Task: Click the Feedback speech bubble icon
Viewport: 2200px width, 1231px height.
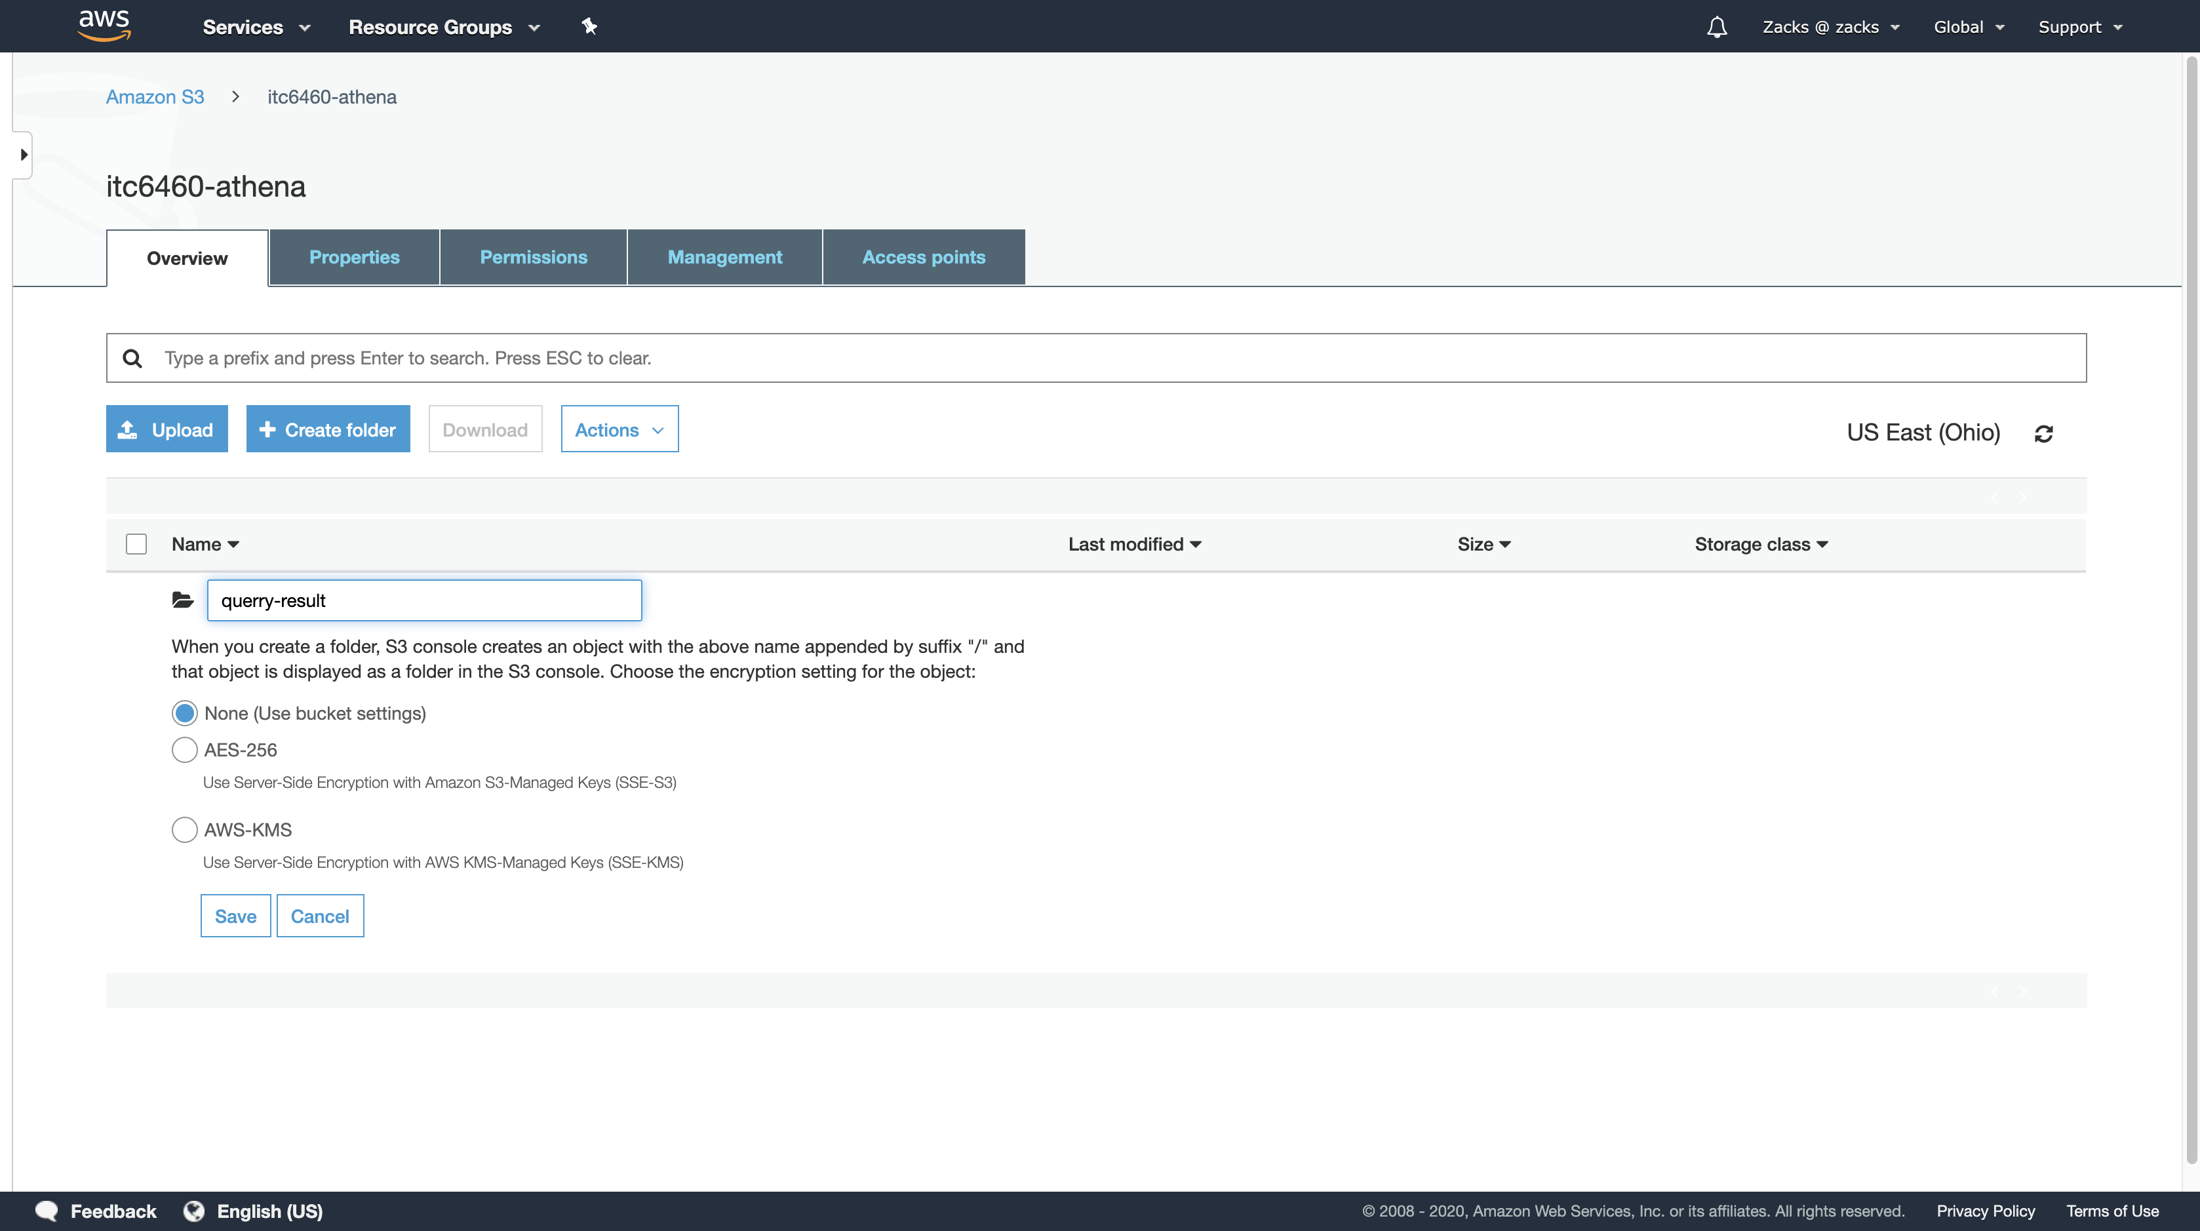Action: point(47,1211)
